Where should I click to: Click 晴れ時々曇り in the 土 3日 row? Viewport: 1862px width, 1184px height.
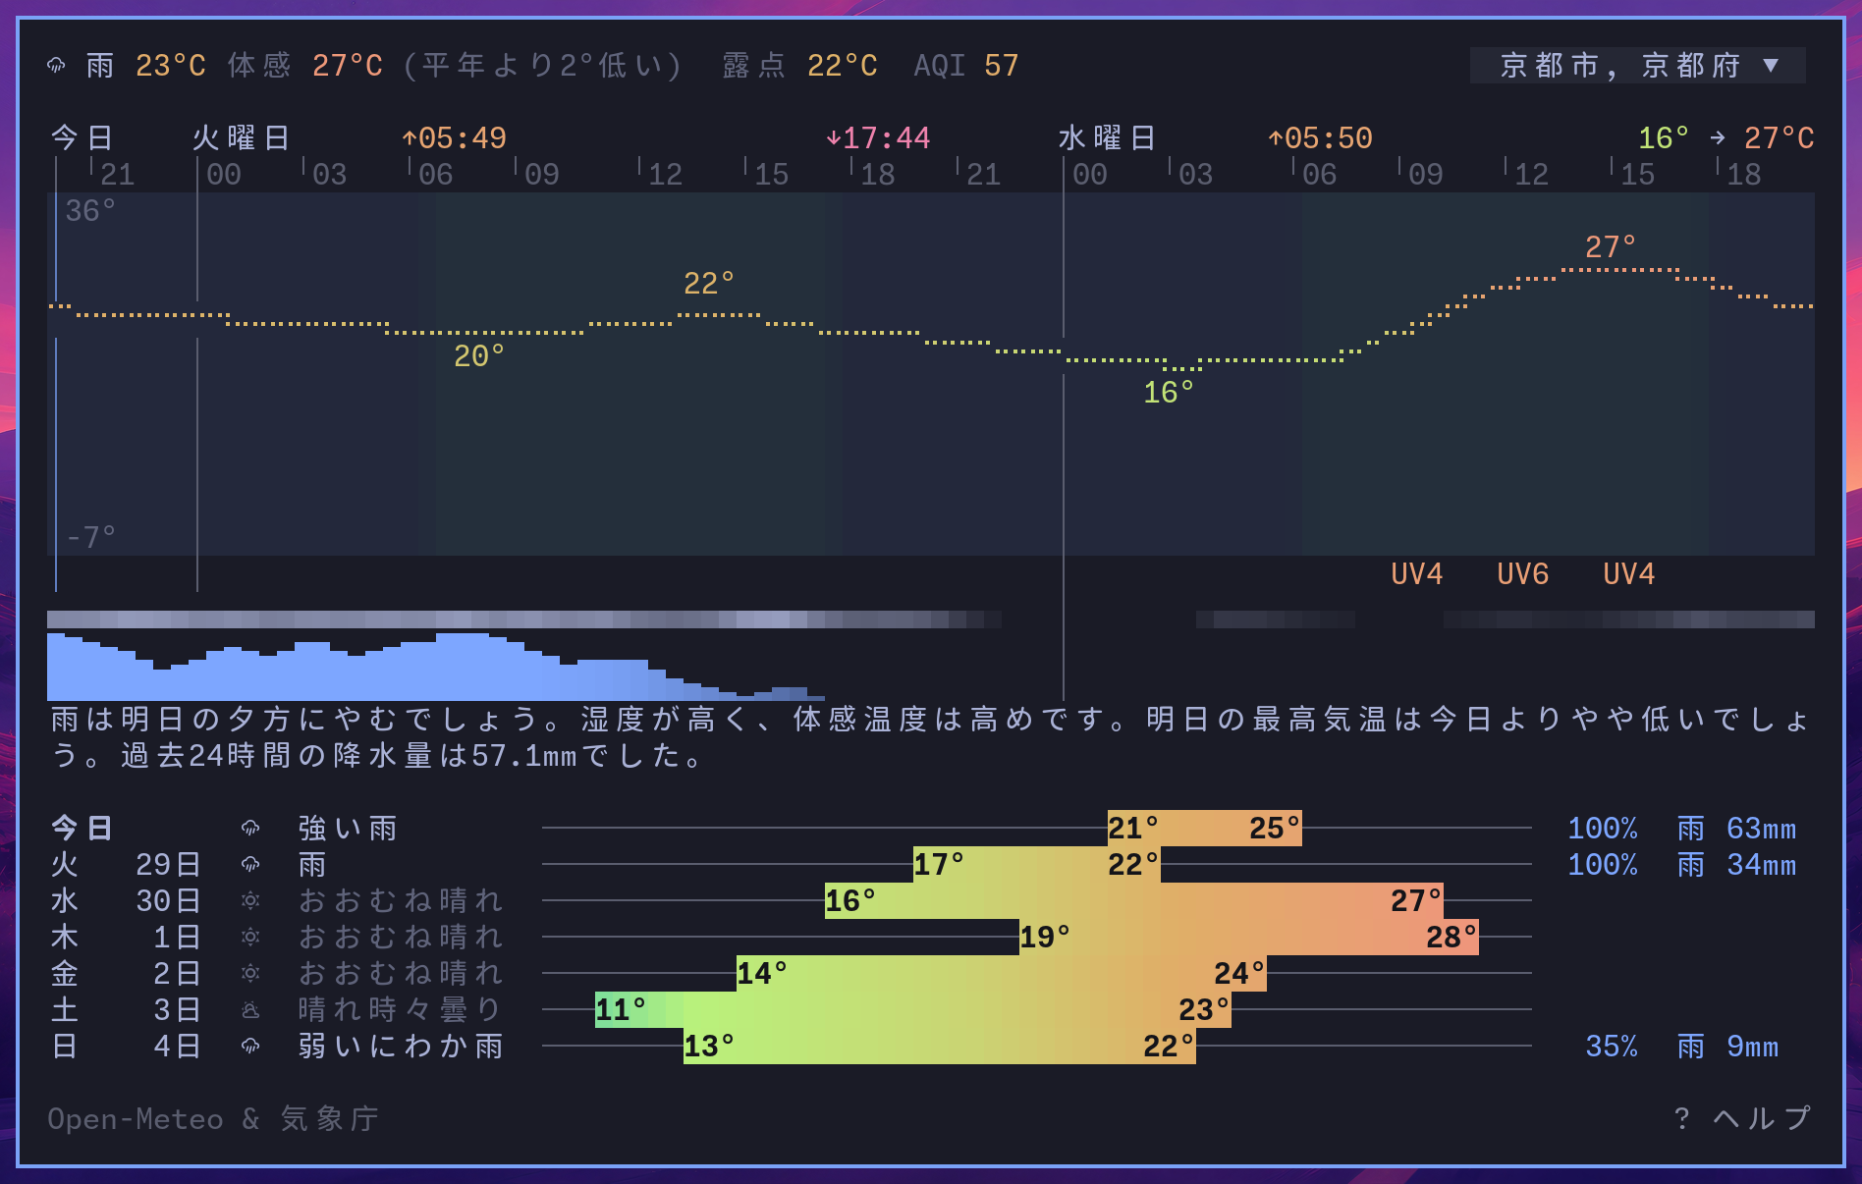coord(401,1010)
